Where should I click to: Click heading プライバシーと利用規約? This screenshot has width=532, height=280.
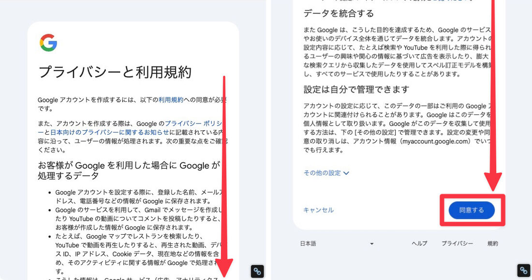pyautogui.click(x=115, y=72)
